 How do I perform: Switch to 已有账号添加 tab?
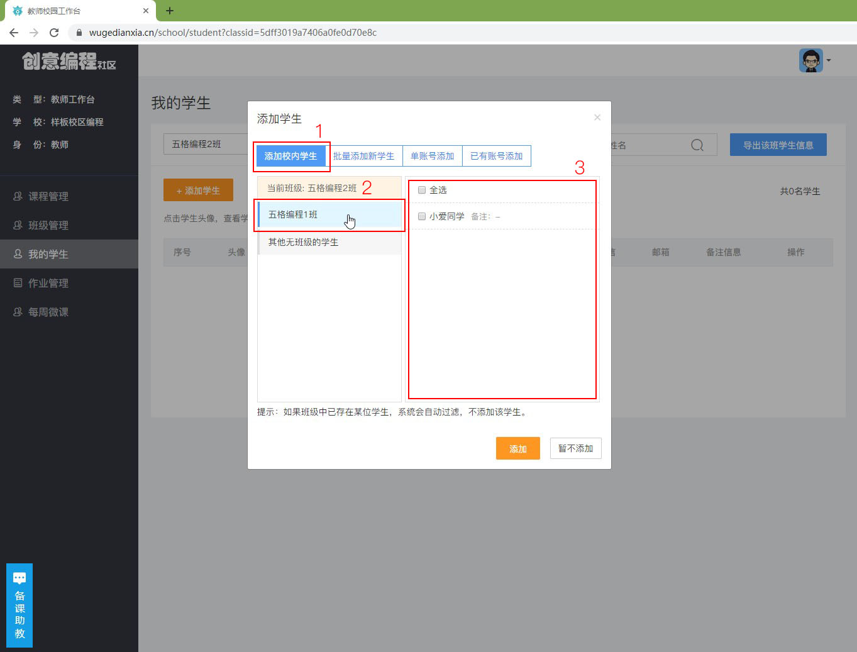pos(497,156)
